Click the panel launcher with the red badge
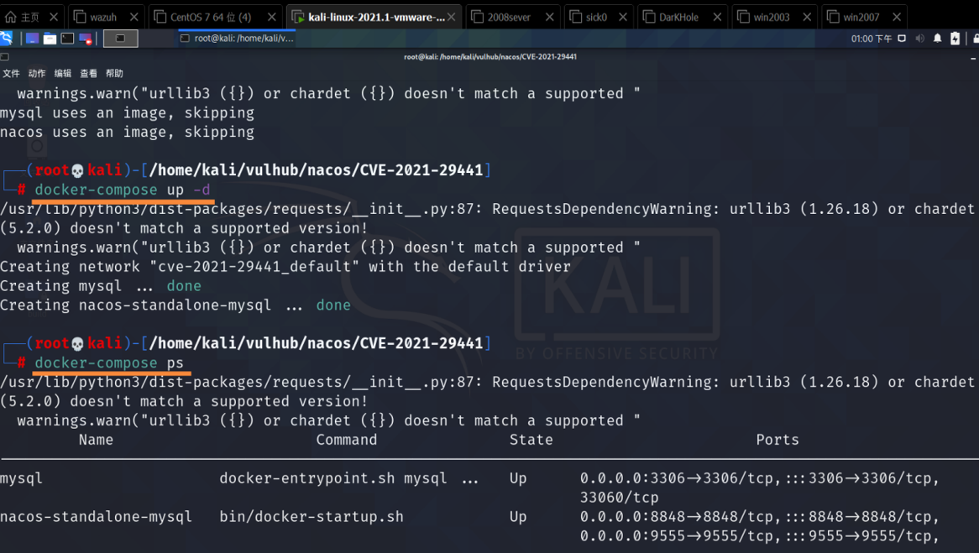Screen dimensions: 979x553 [x=86, y=39]
